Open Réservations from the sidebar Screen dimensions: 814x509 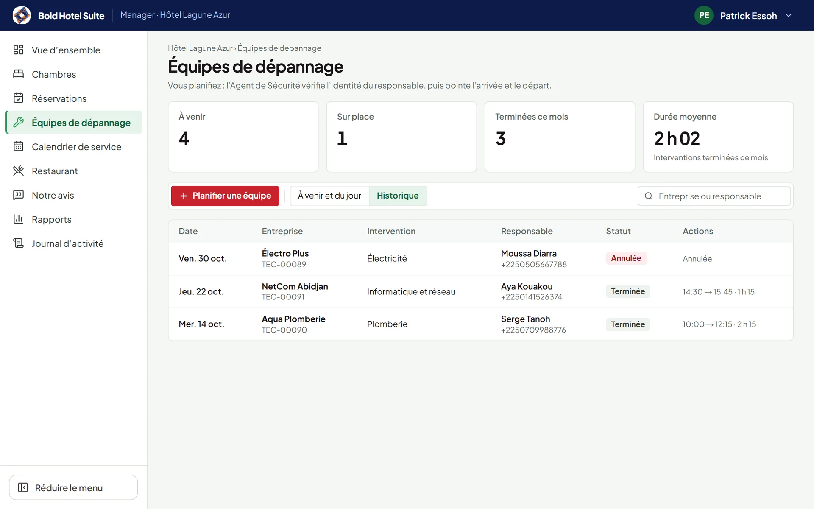74,98
